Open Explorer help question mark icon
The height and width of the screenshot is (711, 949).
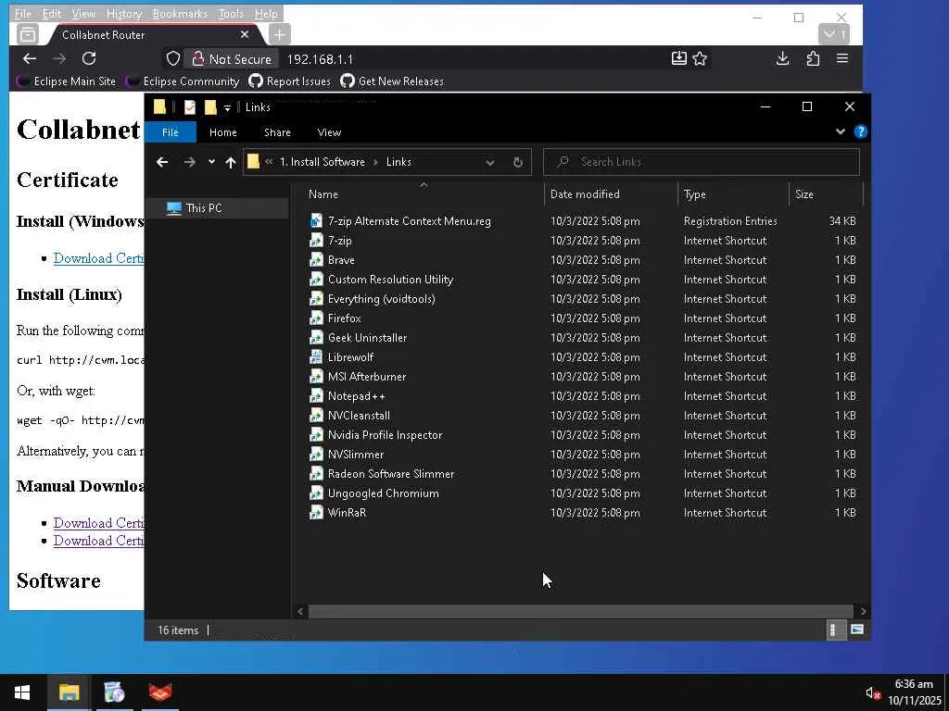[x=860, y=131]
